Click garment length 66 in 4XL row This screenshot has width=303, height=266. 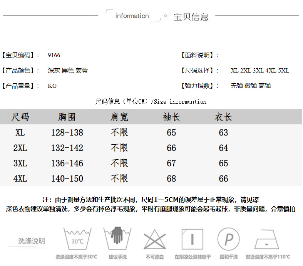point(223,178)
